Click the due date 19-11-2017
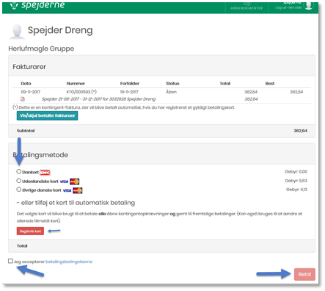Viewport: 325px width, 291px height. 129,92
